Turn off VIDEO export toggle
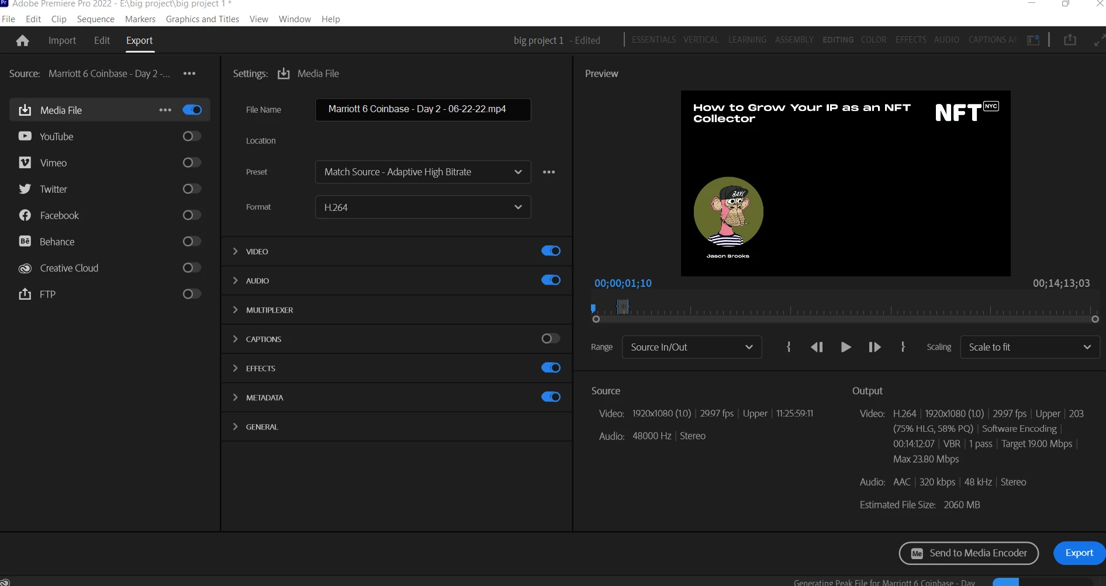Image resolution: width=1106 pixels, height=586 pixels. coord(551,251)
